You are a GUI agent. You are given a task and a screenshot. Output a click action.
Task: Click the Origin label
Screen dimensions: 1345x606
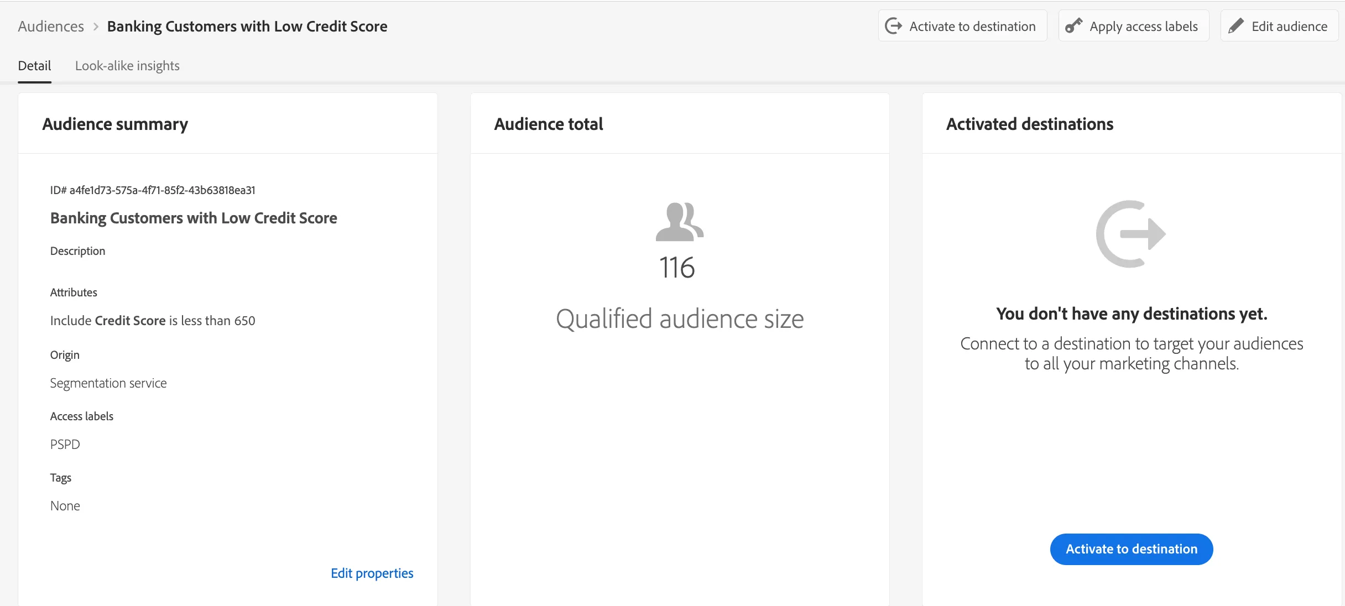(x=65, y=355)
